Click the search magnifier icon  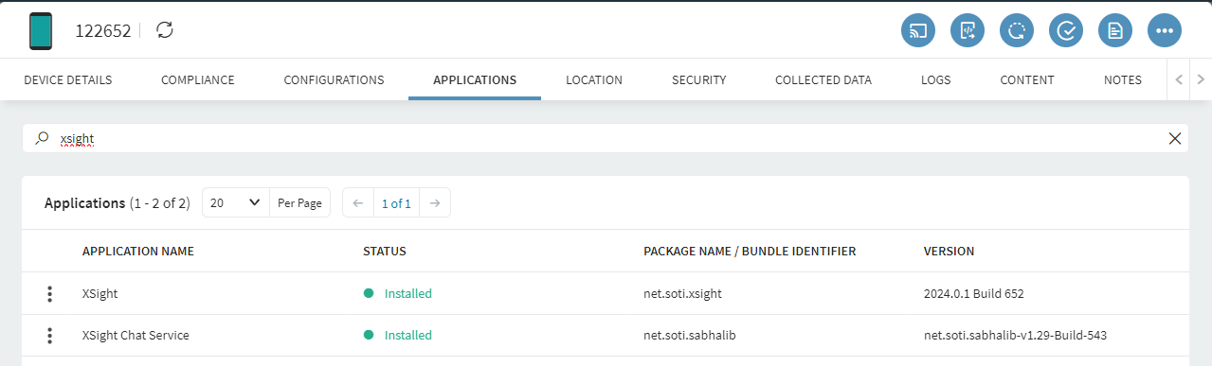click(x=41, y=138)
